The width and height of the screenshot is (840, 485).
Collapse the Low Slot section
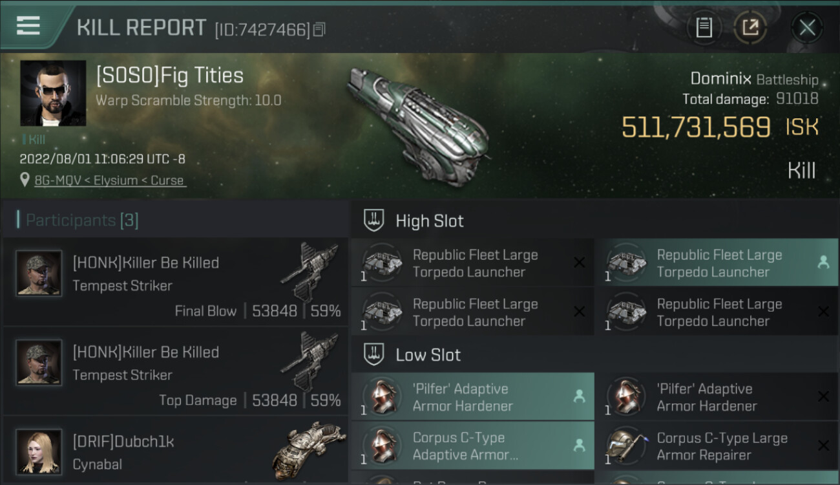(374, 354)
